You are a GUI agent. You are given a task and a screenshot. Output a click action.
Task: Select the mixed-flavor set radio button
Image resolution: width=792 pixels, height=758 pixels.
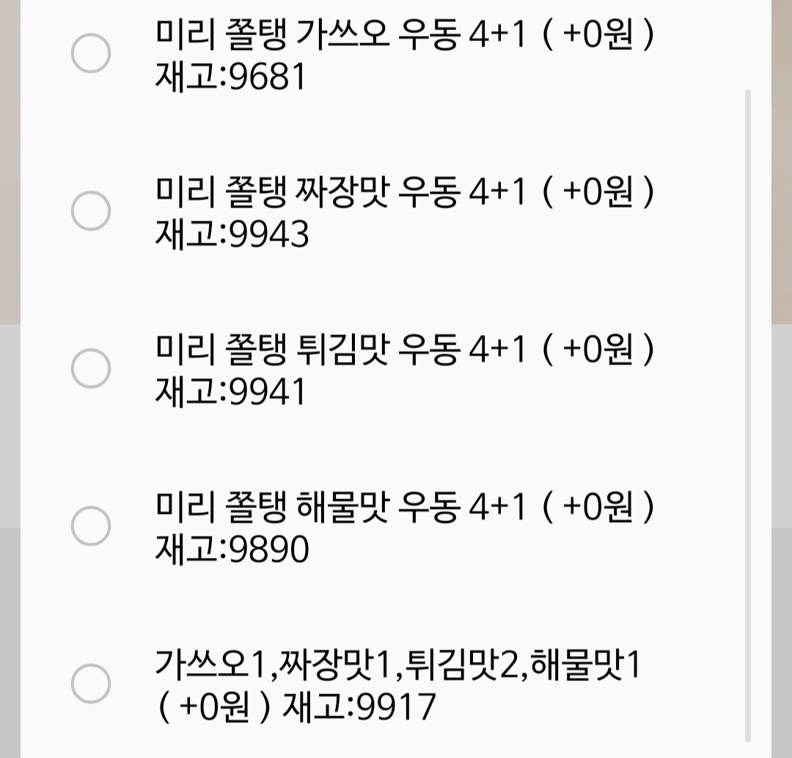[90, 683]
